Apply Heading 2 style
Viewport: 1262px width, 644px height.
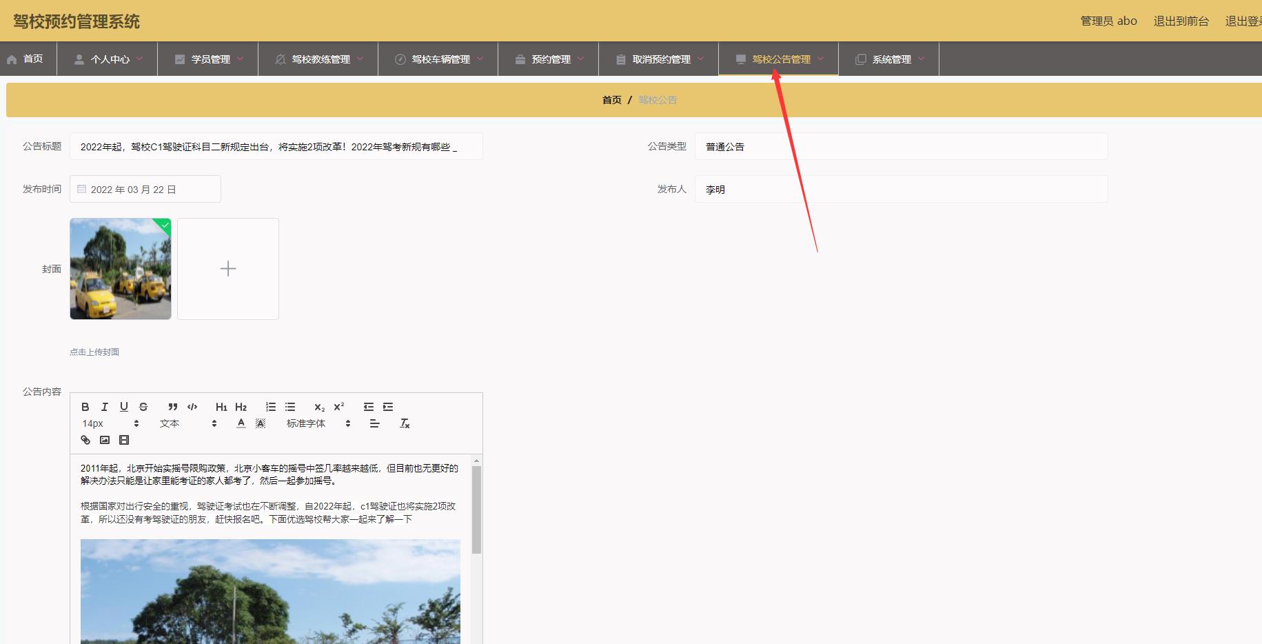click(x=241, y=407)
